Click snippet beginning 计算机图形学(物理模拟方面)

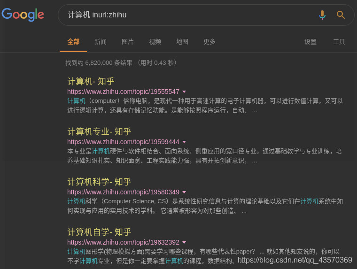coord(203,256)
